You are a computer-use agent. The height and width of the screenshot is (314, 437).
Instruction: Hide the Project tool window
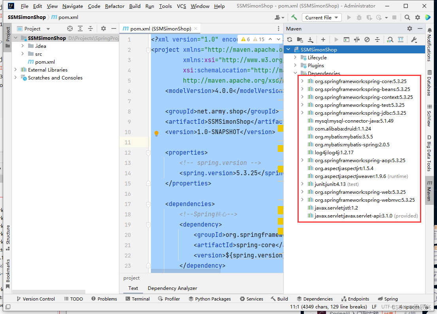(x=114, y=28)
